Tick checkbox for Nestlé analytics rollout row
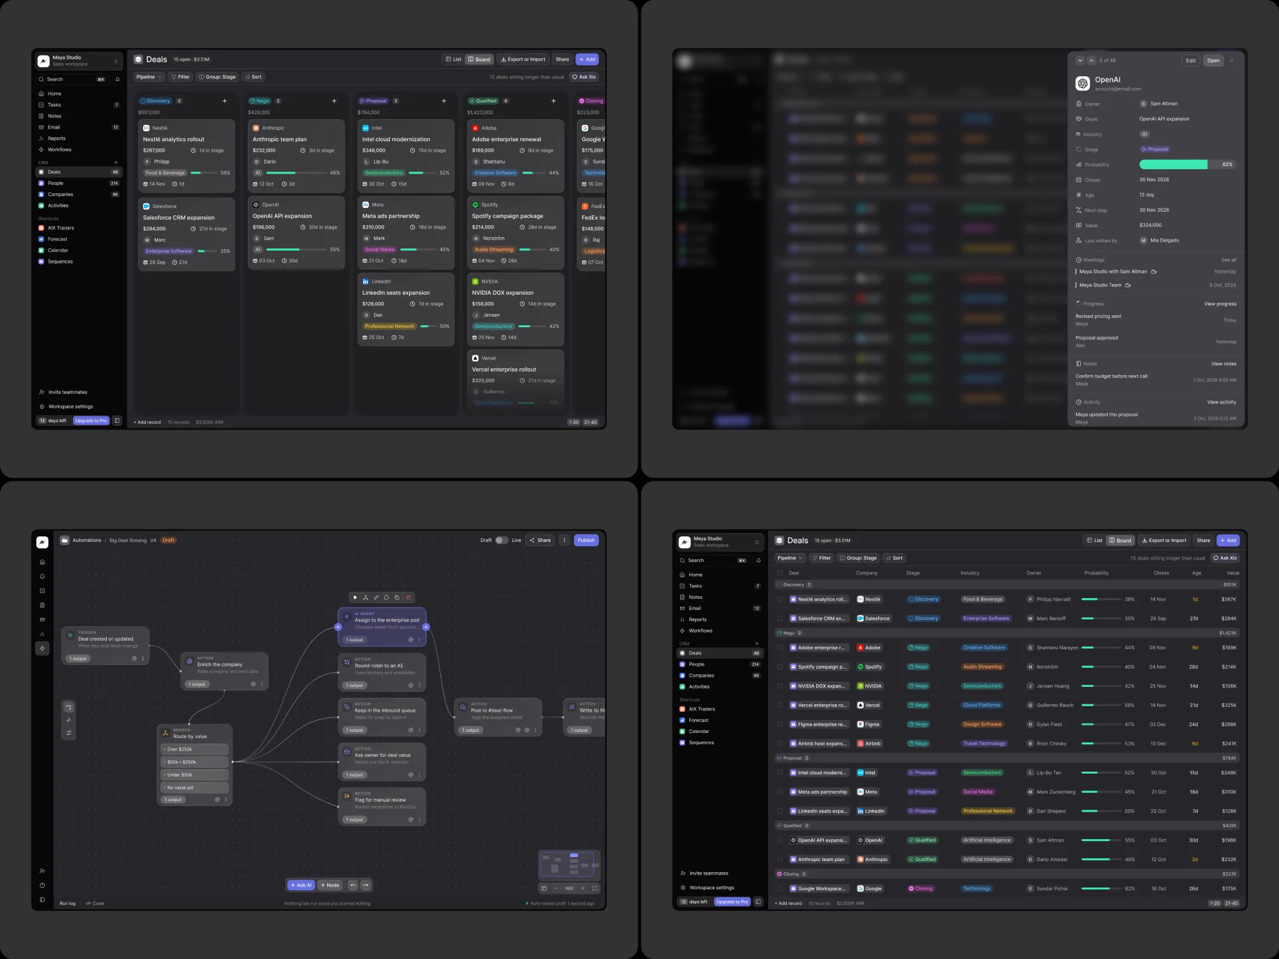1279x959 pixels. pos(780,599)
